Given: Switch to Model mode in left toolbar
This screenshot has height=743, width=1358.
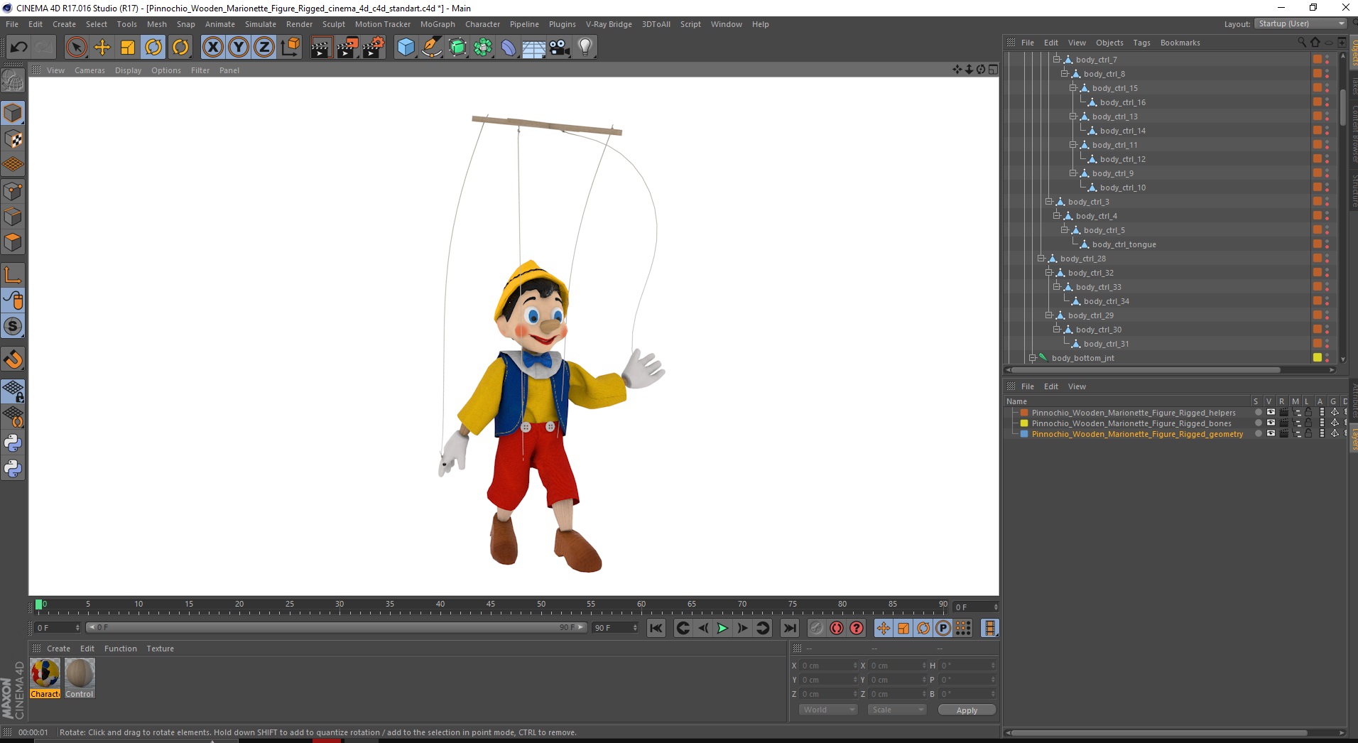Looking at the screenshot, I should (x=13, y=113).
